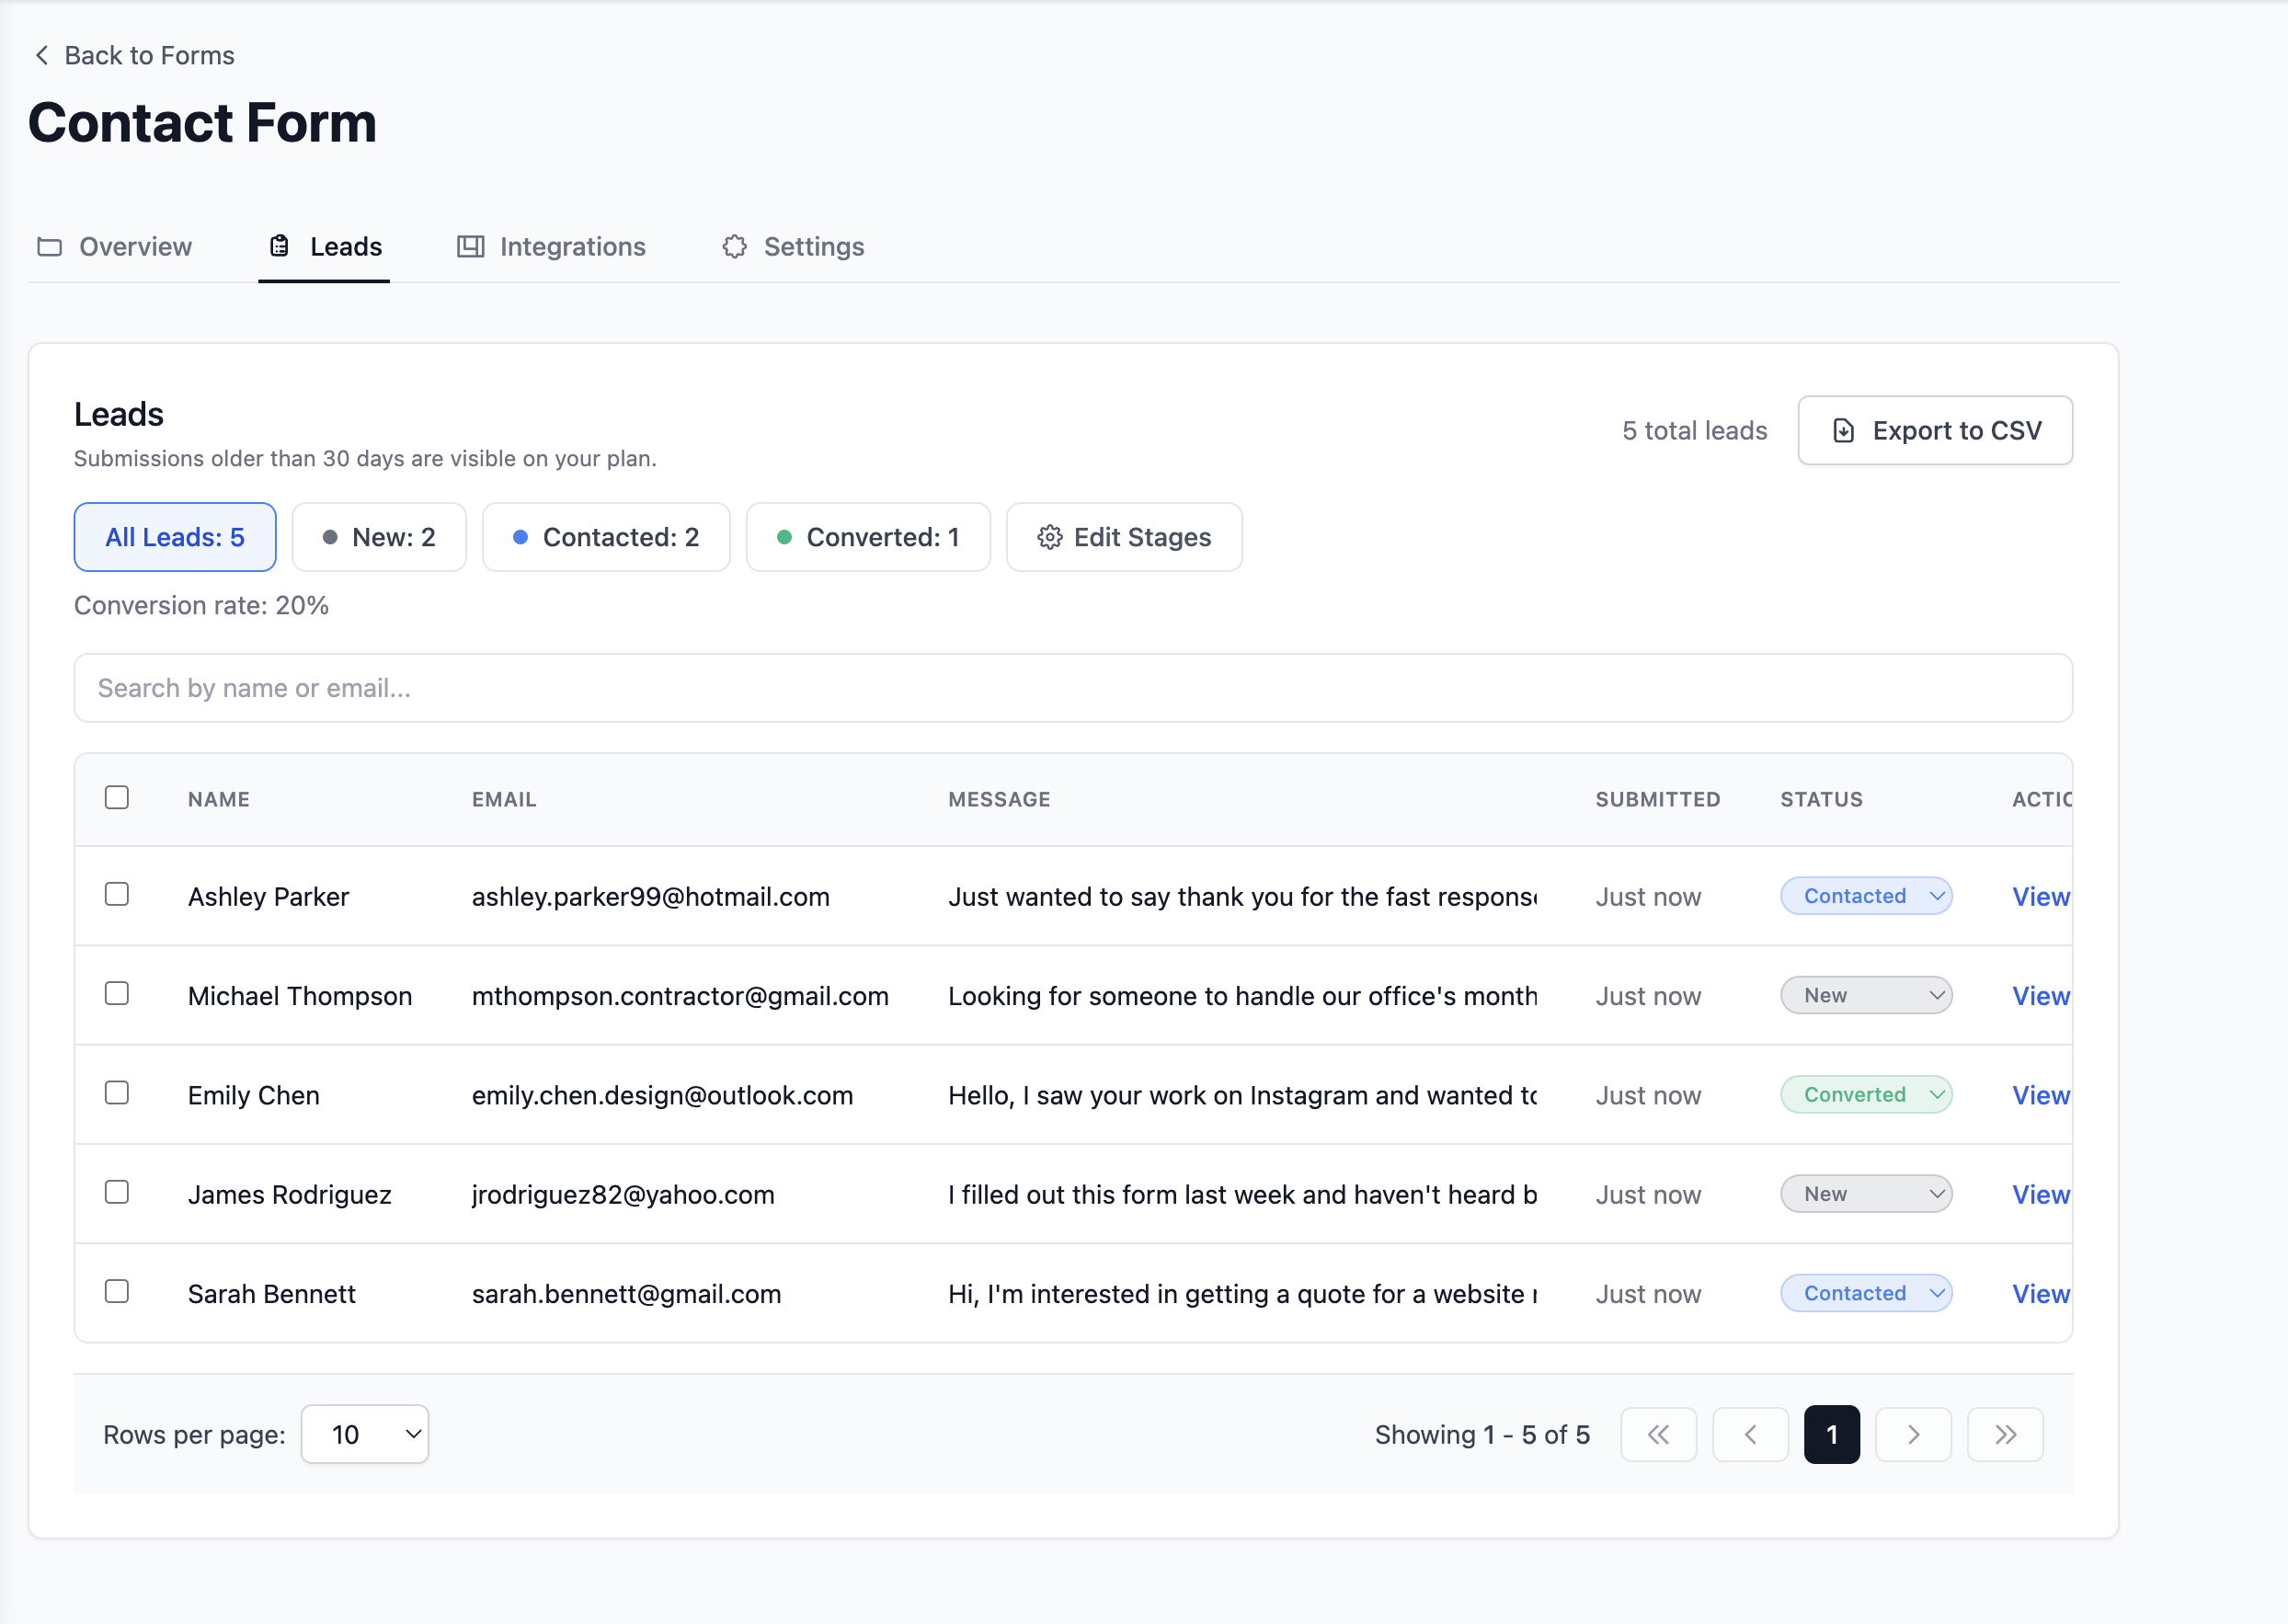Check the box for Ashley Parker

point(117,895)
